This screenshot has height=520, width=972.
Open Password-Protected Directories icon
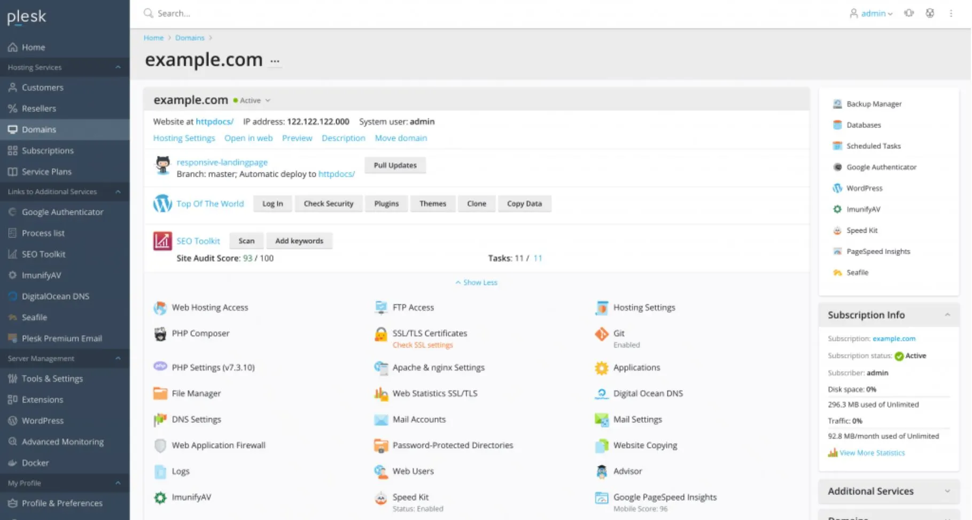point(380,445)
